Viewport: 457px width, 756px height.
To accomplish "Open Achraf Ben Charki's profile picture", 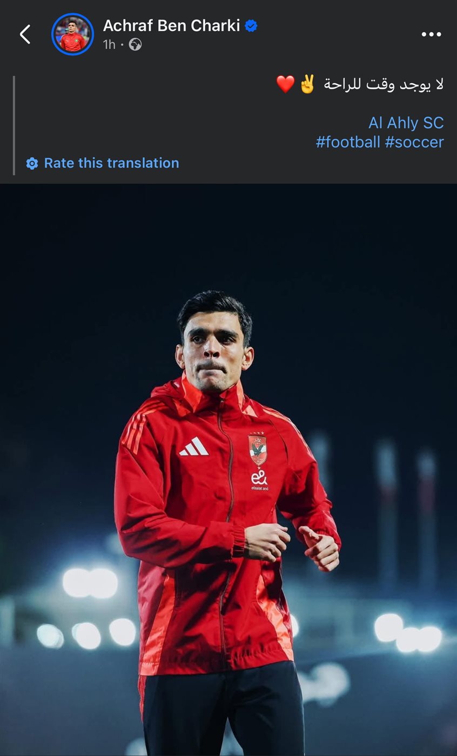I will [x=72, y=35].
